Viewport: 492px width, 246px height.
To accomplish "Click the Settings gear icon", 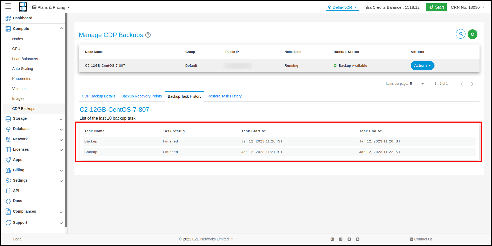I will click(x=8, y=180).
